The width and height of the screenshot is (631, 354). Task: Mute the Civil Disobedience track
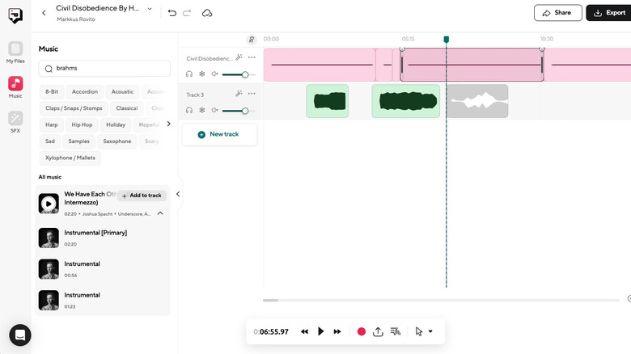tap(214, 74)
